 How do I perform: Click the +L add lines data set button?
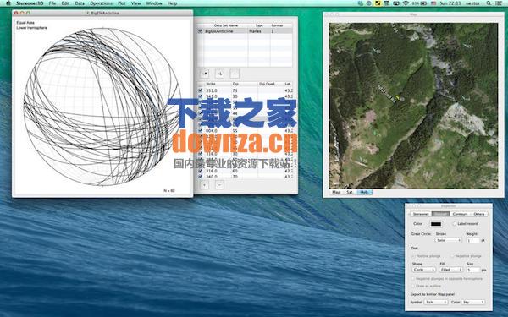tap(219, 74)
